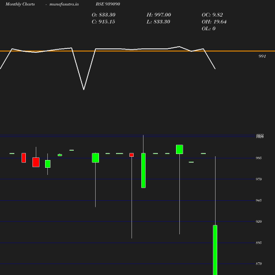Click the '895' price axis label
Image resolution: width=275 pixels, height=275 pixels.
(258, 243)
